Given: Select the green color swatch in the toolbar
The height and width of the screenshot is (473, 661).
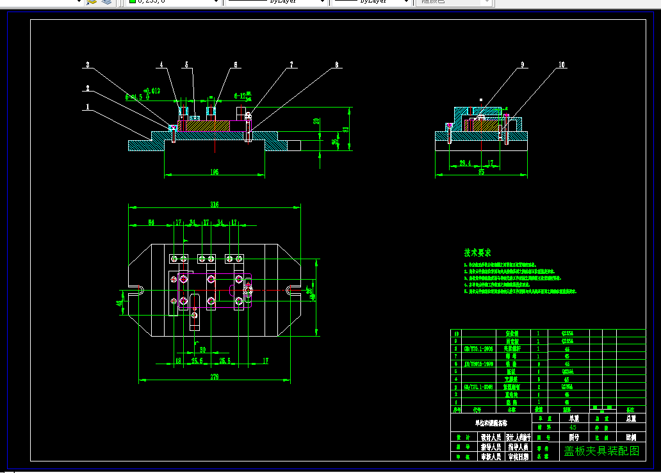Looking at the screenshot, I should [133, 2].
